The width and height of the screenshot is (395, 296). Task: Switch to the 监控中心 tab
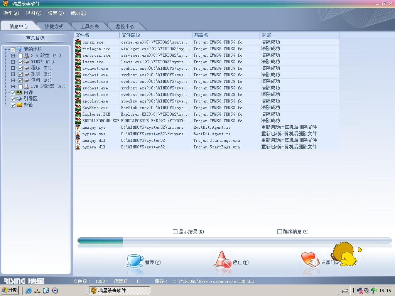[x=125, y=27]
